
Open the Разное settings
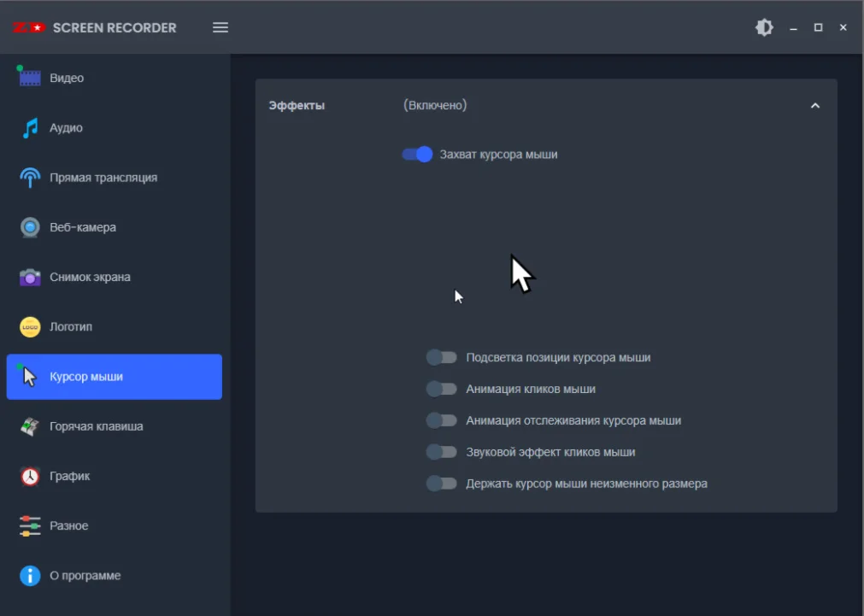point(114,525)
